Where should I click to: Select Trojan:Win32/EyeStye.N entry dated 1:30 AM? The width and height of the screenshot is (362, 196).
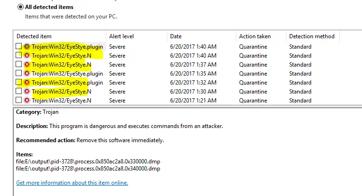(x=61, y=92)
